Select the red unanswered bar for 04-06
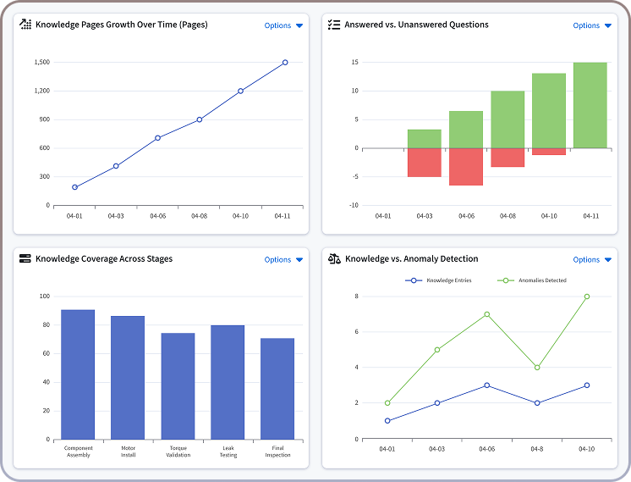The width and height of the screenshot is (631, 482). click(x=466, y=167)
